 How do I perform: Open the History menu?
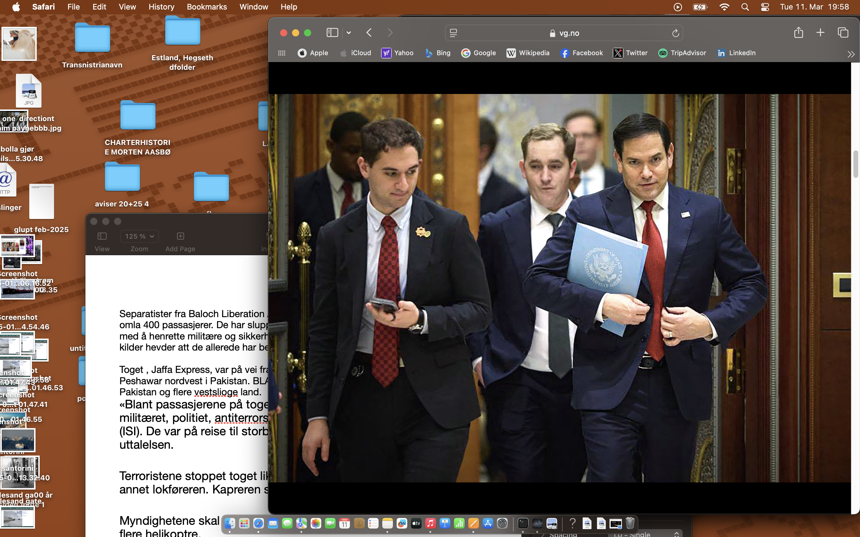(161, 7)
